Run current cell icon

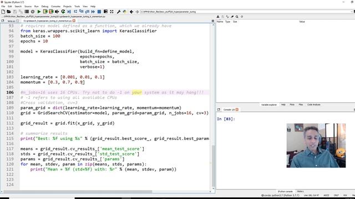point(45,12)
